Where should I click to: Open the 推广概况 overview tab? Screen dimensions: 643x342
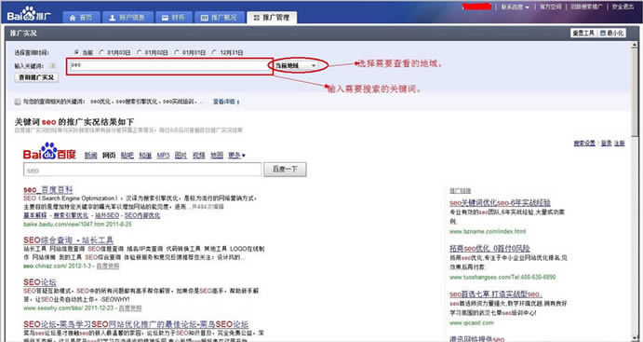[x=219, y=18]
